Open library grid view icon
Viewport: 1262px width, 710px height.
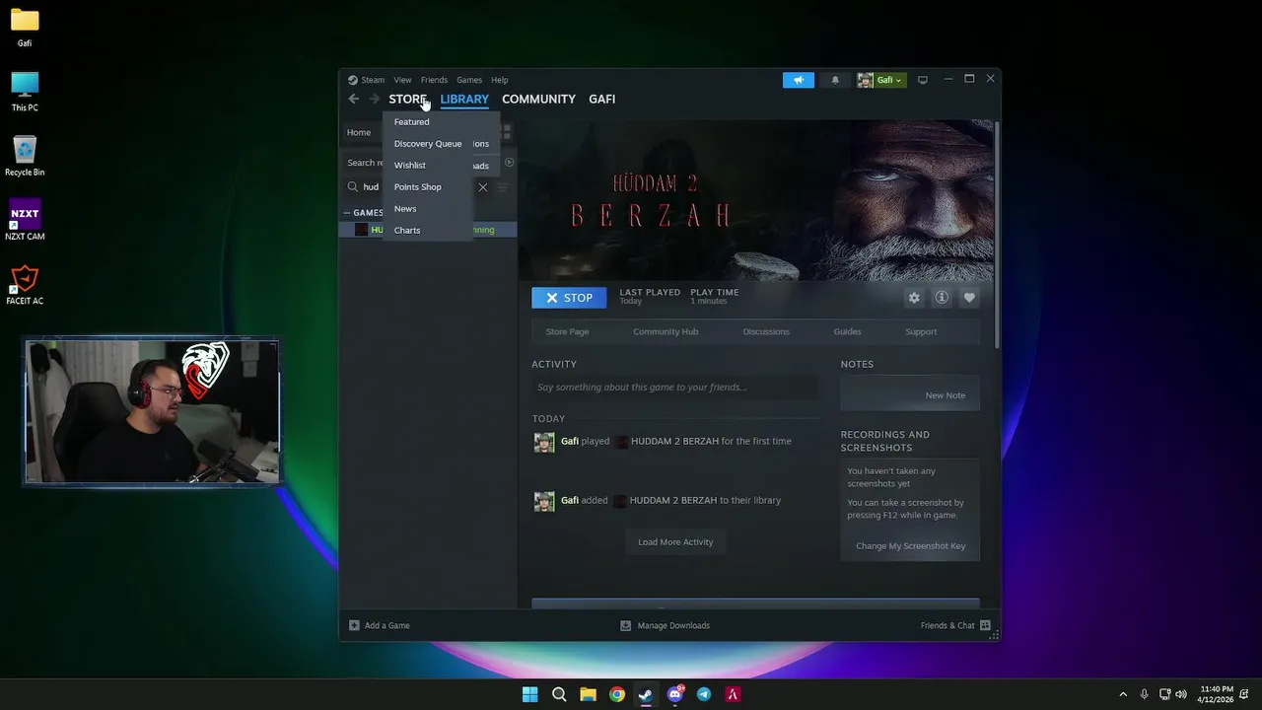click(x=507, y=132)
